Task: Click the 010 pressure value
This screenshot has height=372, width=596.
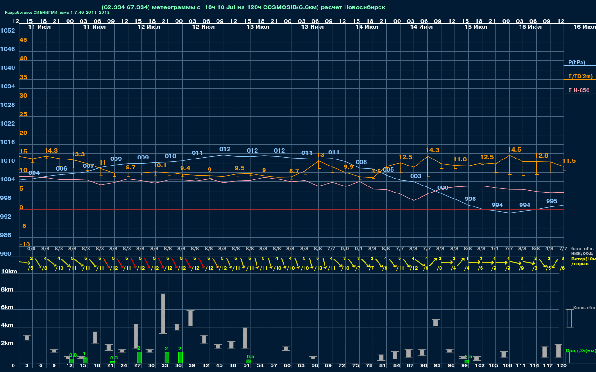Action: 170,156
